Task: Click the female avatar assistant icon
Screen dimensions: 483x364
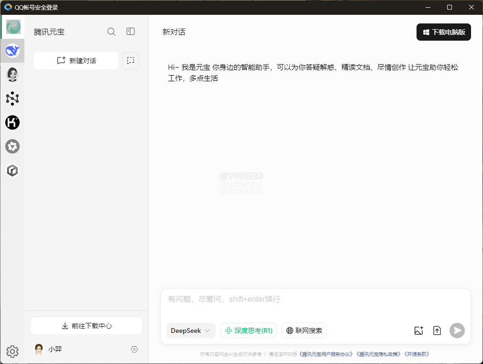Action: (12, 75)
